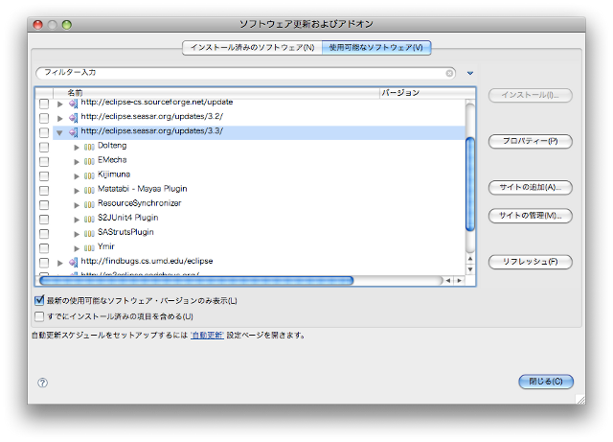The width and height of the screenshot is (613, 442).
Task: Open the 自動更新 preferences link
Action: click(x=207, y=335)
